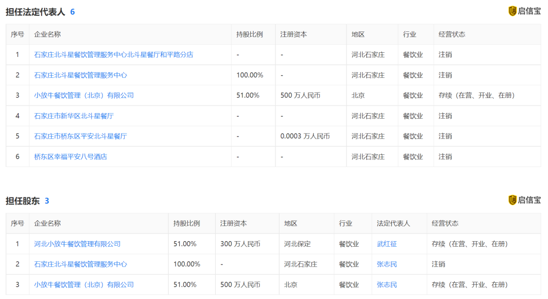Open 小放牛餐饮管理（北京）有限公司 link in legal representative table
548x299 pixels.
[x=84, y=95]
